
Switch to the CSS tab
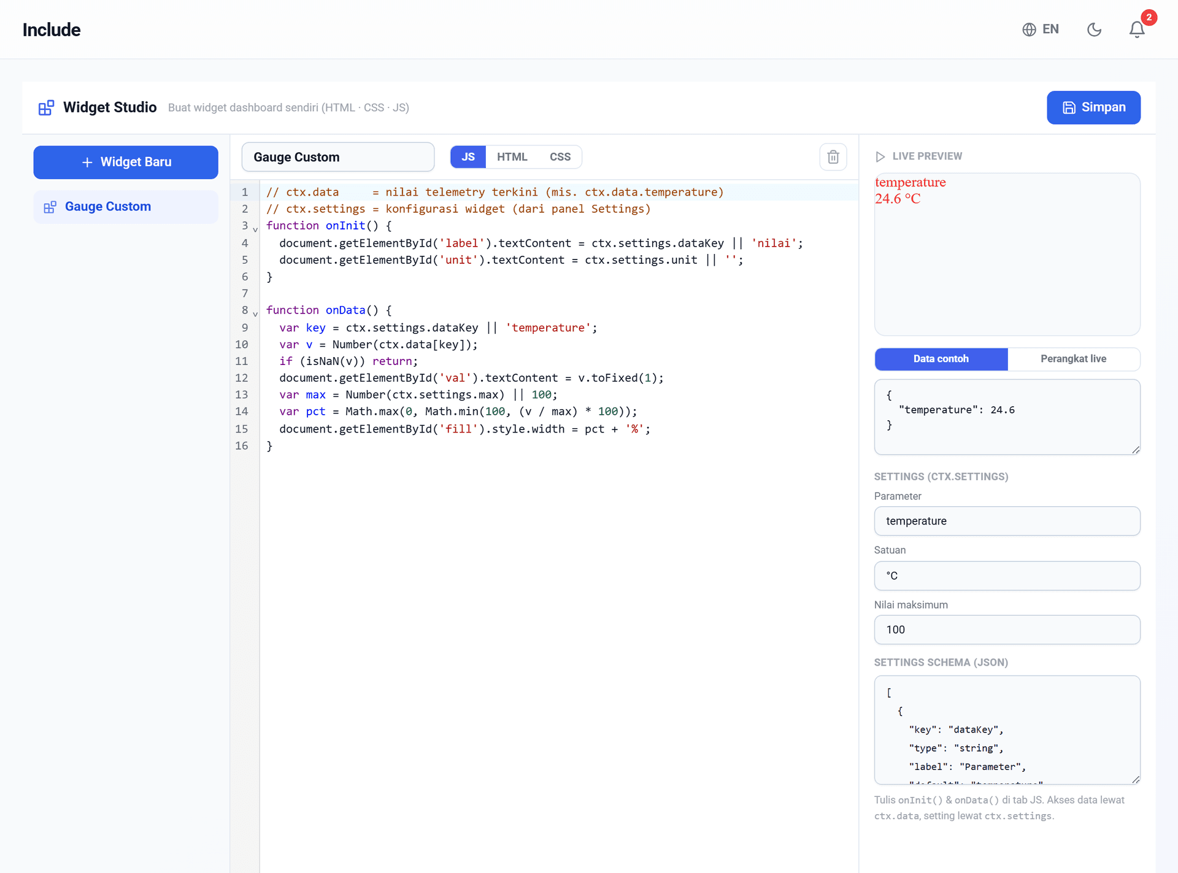coord(560,157)
